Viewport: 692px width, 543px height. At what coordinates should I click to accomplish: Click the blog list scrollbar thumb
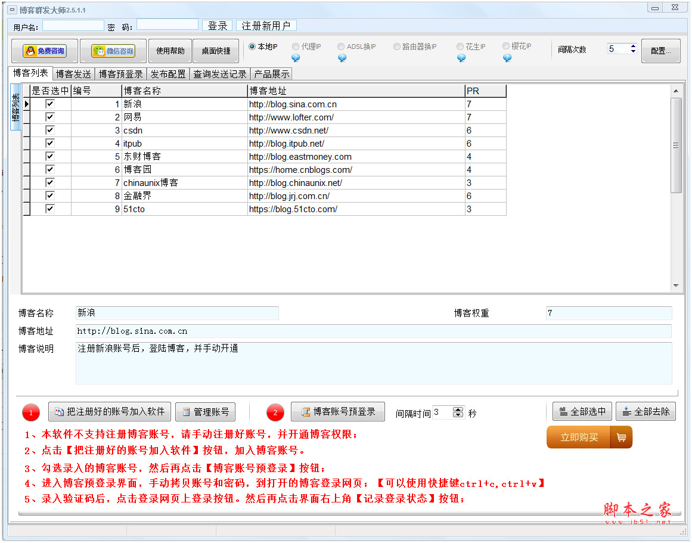676,145
